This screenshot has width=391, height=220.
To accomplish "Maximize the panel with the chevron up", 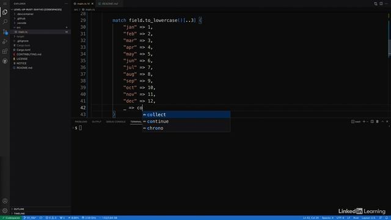I will point(382,122).
